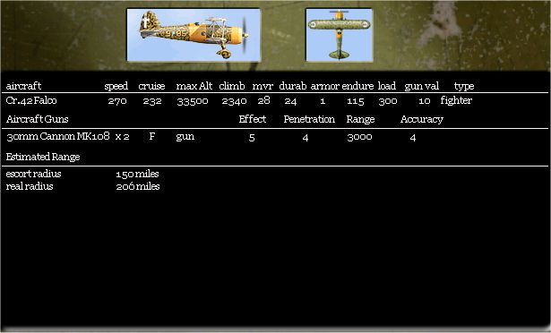The image size is (551, 333).
Task: Click the Penetration column label
Action: click(x=309, y=119)
